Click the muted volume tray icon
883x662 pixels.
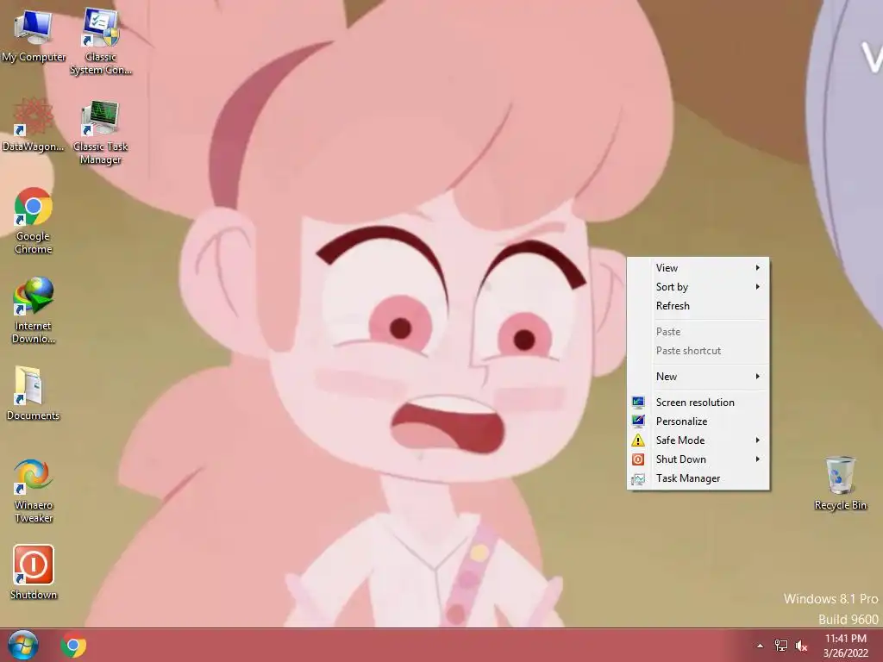[801, 646]
